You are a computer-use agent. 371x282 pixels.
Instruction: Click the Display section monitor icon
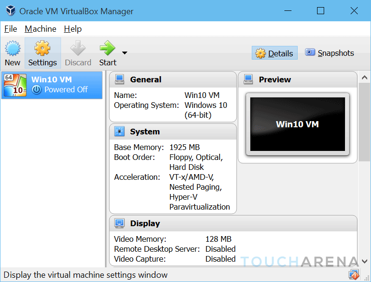[119, 223]
